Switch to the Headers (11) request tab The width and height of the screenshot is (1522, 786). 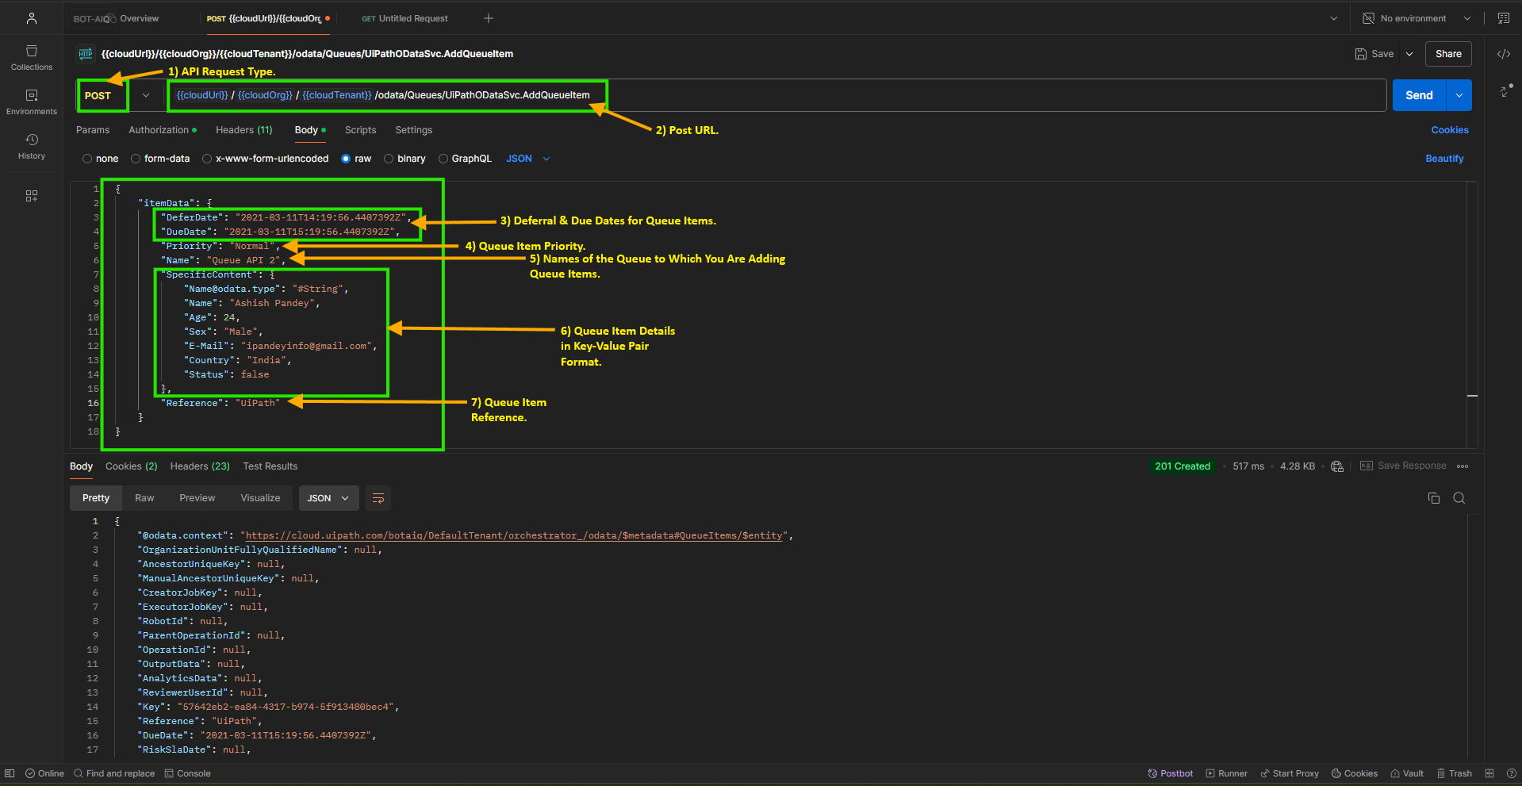point(244,130)
